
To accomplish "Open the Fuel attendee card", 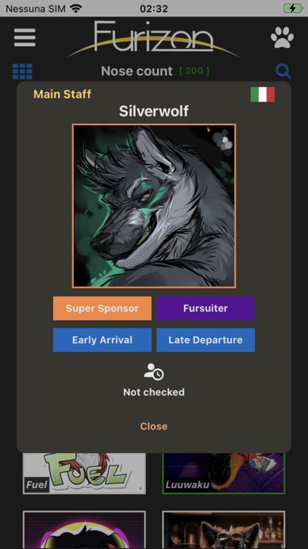I will 84,474.
